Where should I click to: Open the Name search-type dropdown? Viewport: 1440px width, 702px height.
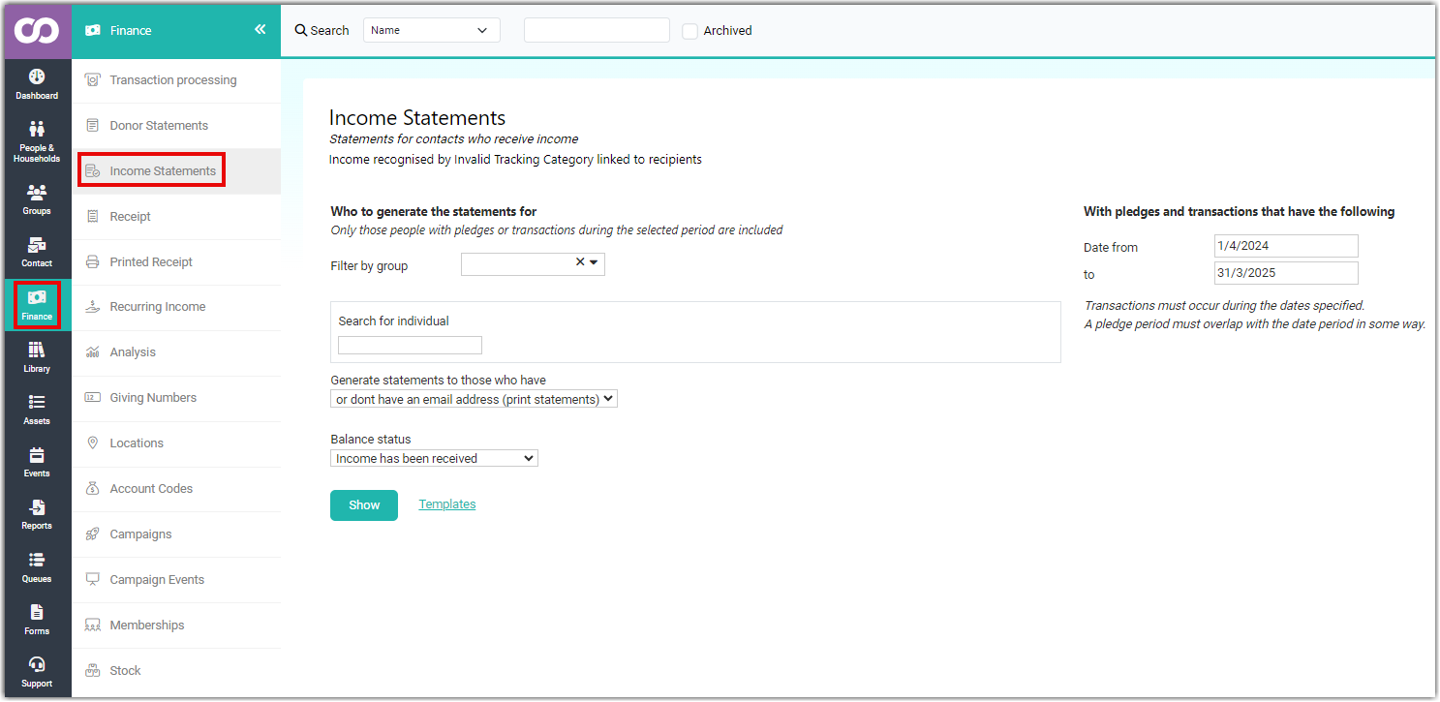pyautogui.click(x=432, y=30)
